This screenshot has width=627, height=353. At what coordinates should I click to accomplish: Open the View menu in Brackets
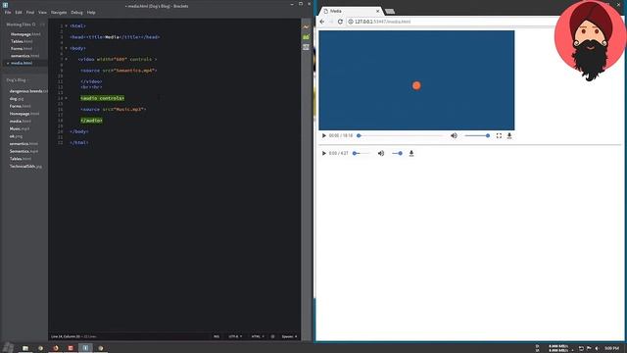click(x=42, y=13)
